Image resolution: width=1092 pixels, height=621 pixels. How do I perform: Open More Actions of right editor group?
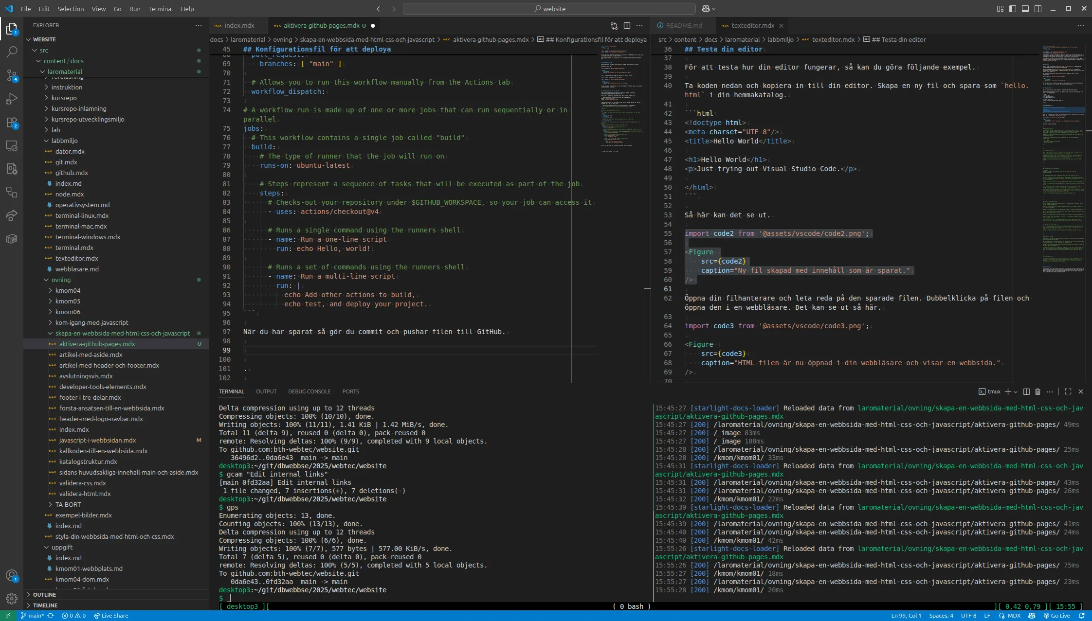click(x=1081, y=26)
